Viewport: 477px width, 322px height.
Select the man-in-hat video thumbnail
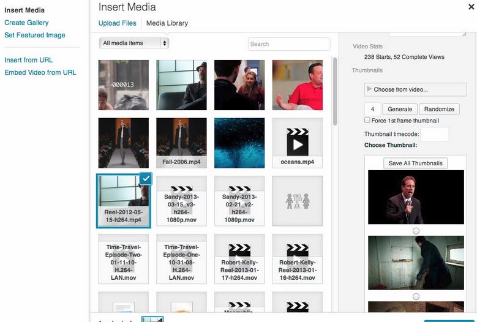[x=181, y=85]
